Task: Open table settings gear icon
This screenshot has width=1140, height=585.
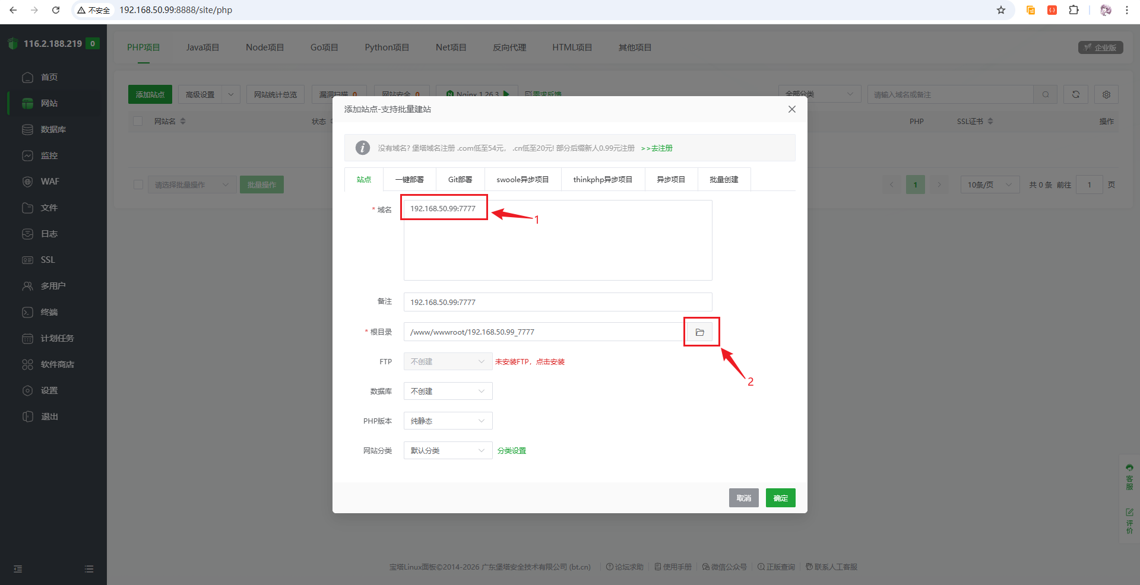Action: (x=1106, y=94)
